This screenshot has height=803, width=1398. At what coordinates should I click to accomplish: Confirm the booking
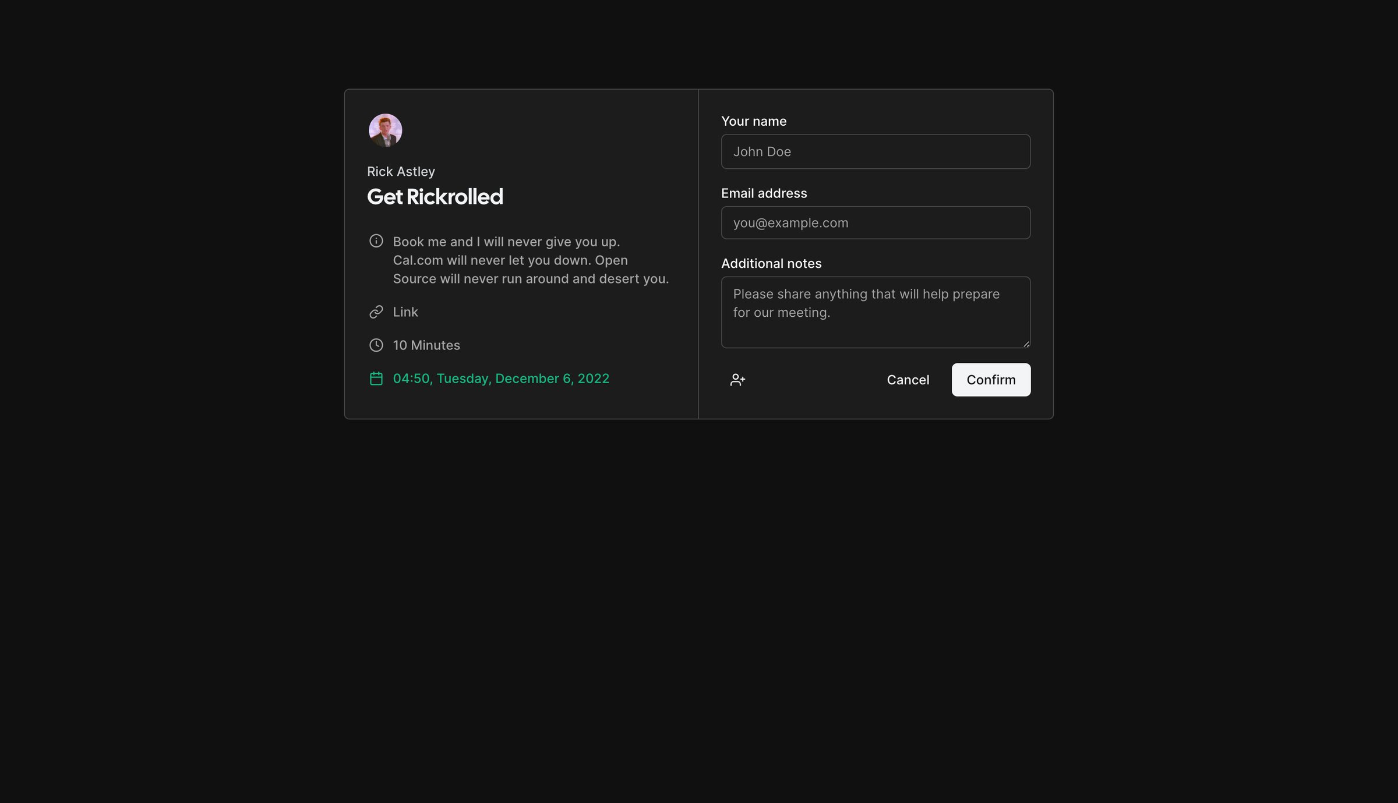point(991,380)
